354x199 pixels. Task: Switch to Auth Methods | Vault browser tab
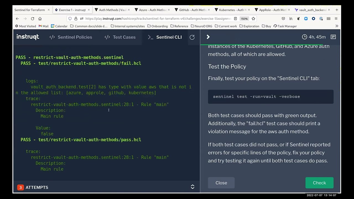coord(111,10)
